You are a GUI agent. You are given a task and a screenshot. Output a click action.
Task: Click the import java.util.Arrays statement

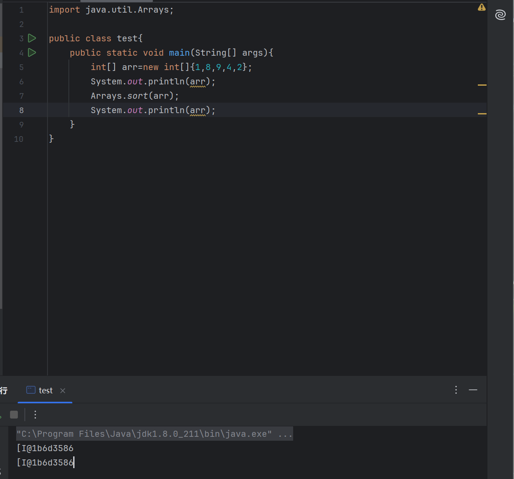pyautogui.click(x=111, y=10)
